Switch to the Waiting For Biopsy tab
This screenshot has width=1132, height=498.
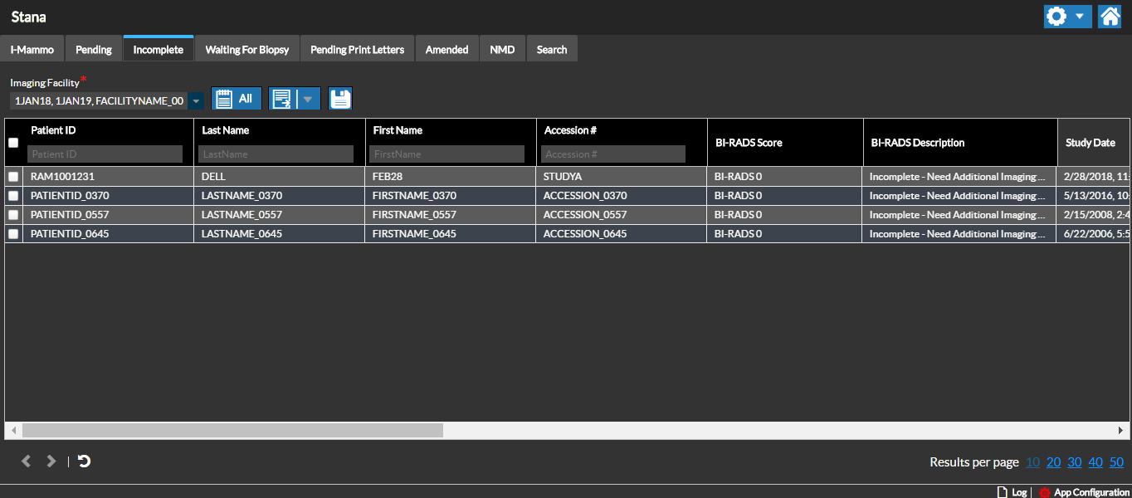point(247,50)
